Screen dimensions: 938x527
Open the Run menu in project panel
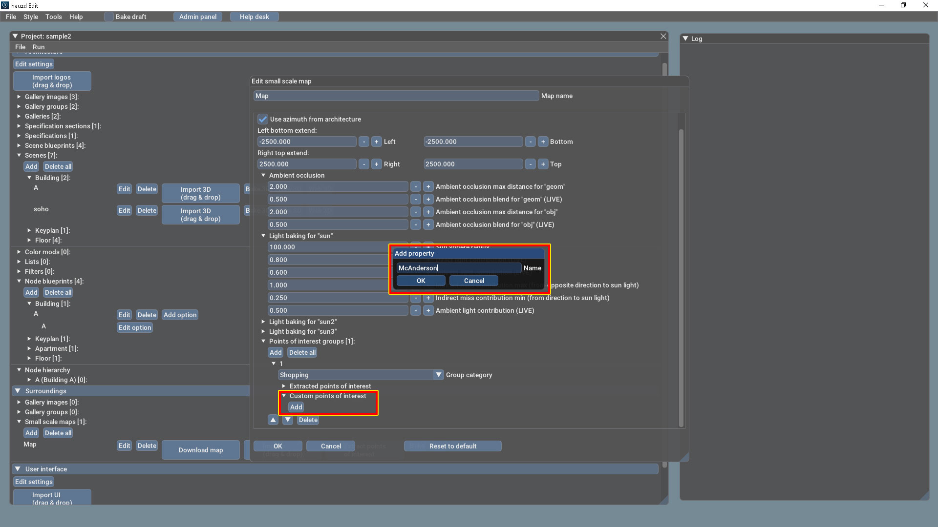pos(39,47)
